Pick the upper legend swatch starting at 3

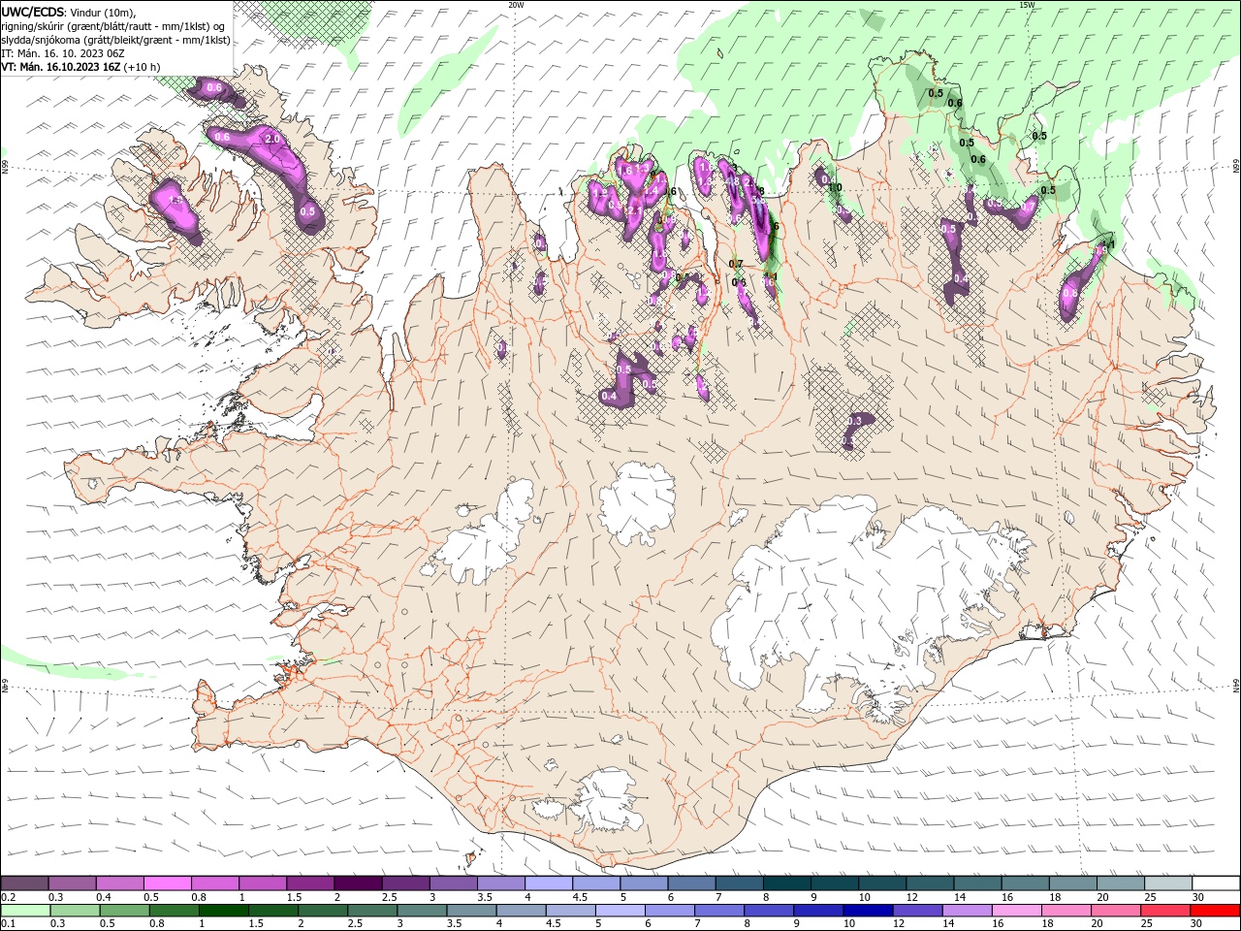[x=453, y=883]
